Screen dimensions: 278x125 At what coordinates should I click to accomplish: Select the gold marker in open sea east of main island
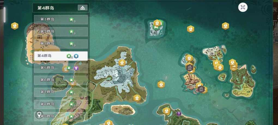[x=161, y=85]
